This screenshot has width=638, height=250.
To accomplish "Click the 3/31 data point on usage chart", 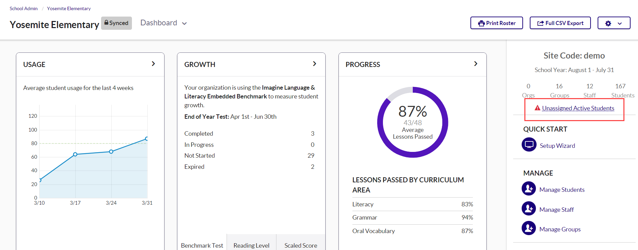I will (147, 139).
